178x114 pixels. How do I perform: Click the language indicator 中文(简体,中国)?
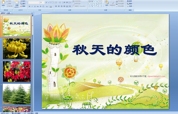33,113
